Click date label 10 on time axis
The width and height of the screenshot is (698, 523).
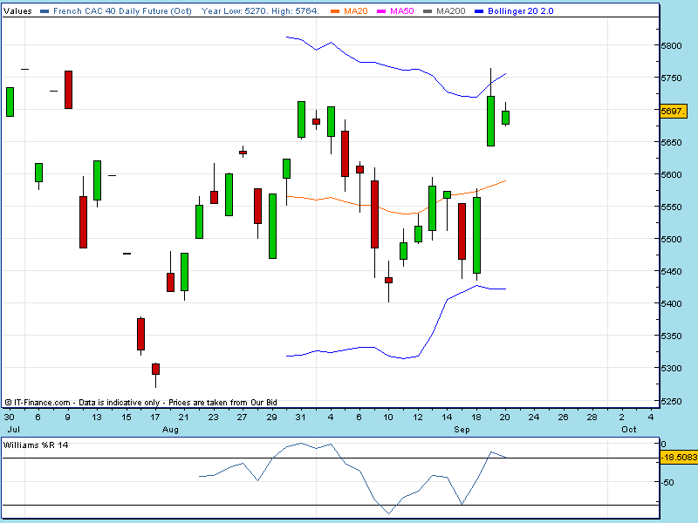click(x=388, y=418)
